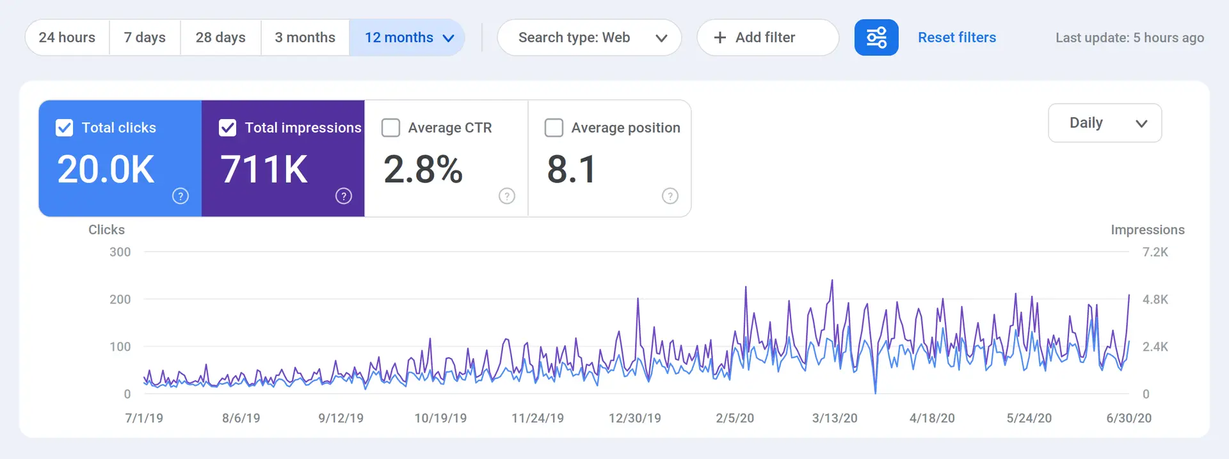Click the 11/24/19 date on the axis
The width and height of the screenshot is (1229, 459).
538,418
